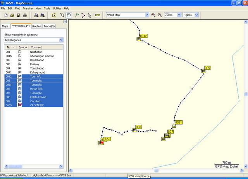The width and height of the screenshot is (248, 179).
Task: Click waypoint 0042 flag on map
Action: tap(139, 39)
